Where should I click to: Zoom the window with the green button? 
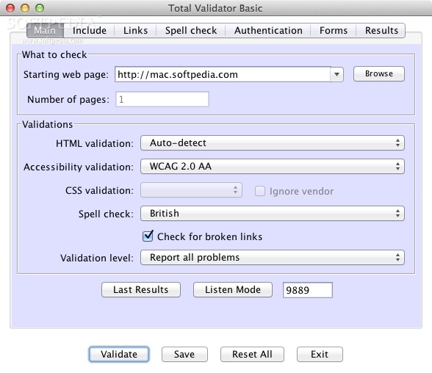click(x=40, y=8)
